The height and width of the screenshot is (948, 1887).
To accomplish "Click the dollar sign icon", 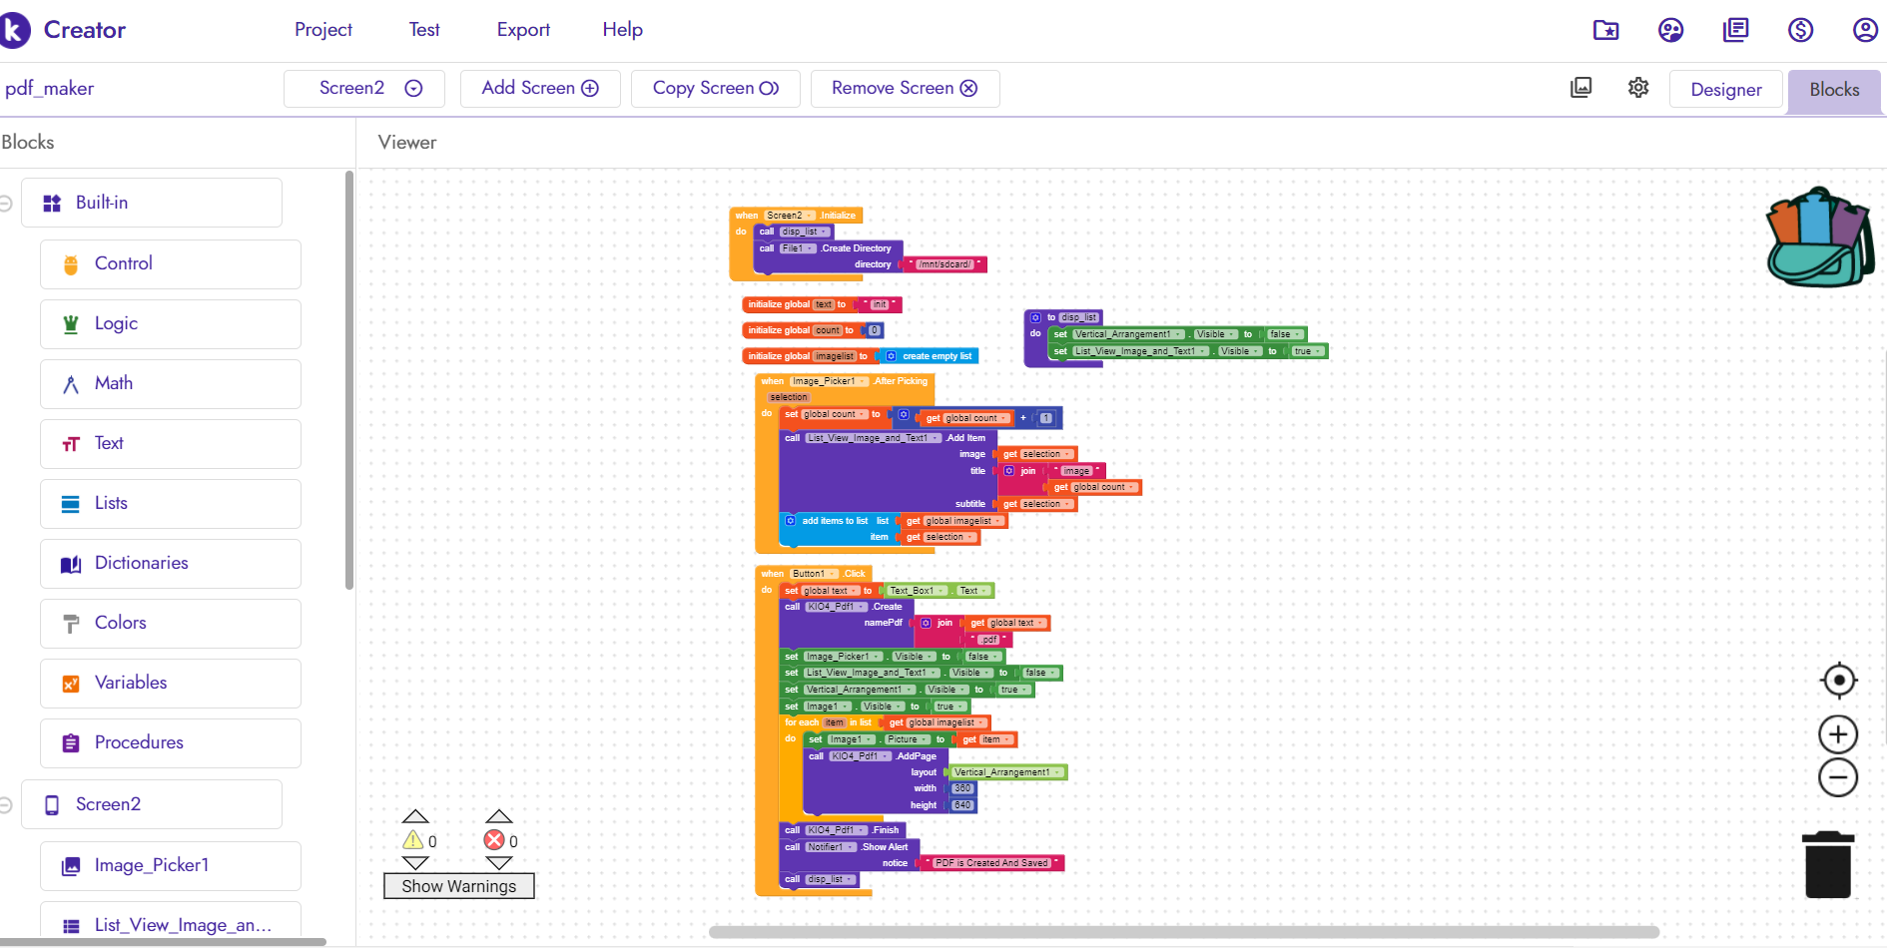I will click(1800, 30).
